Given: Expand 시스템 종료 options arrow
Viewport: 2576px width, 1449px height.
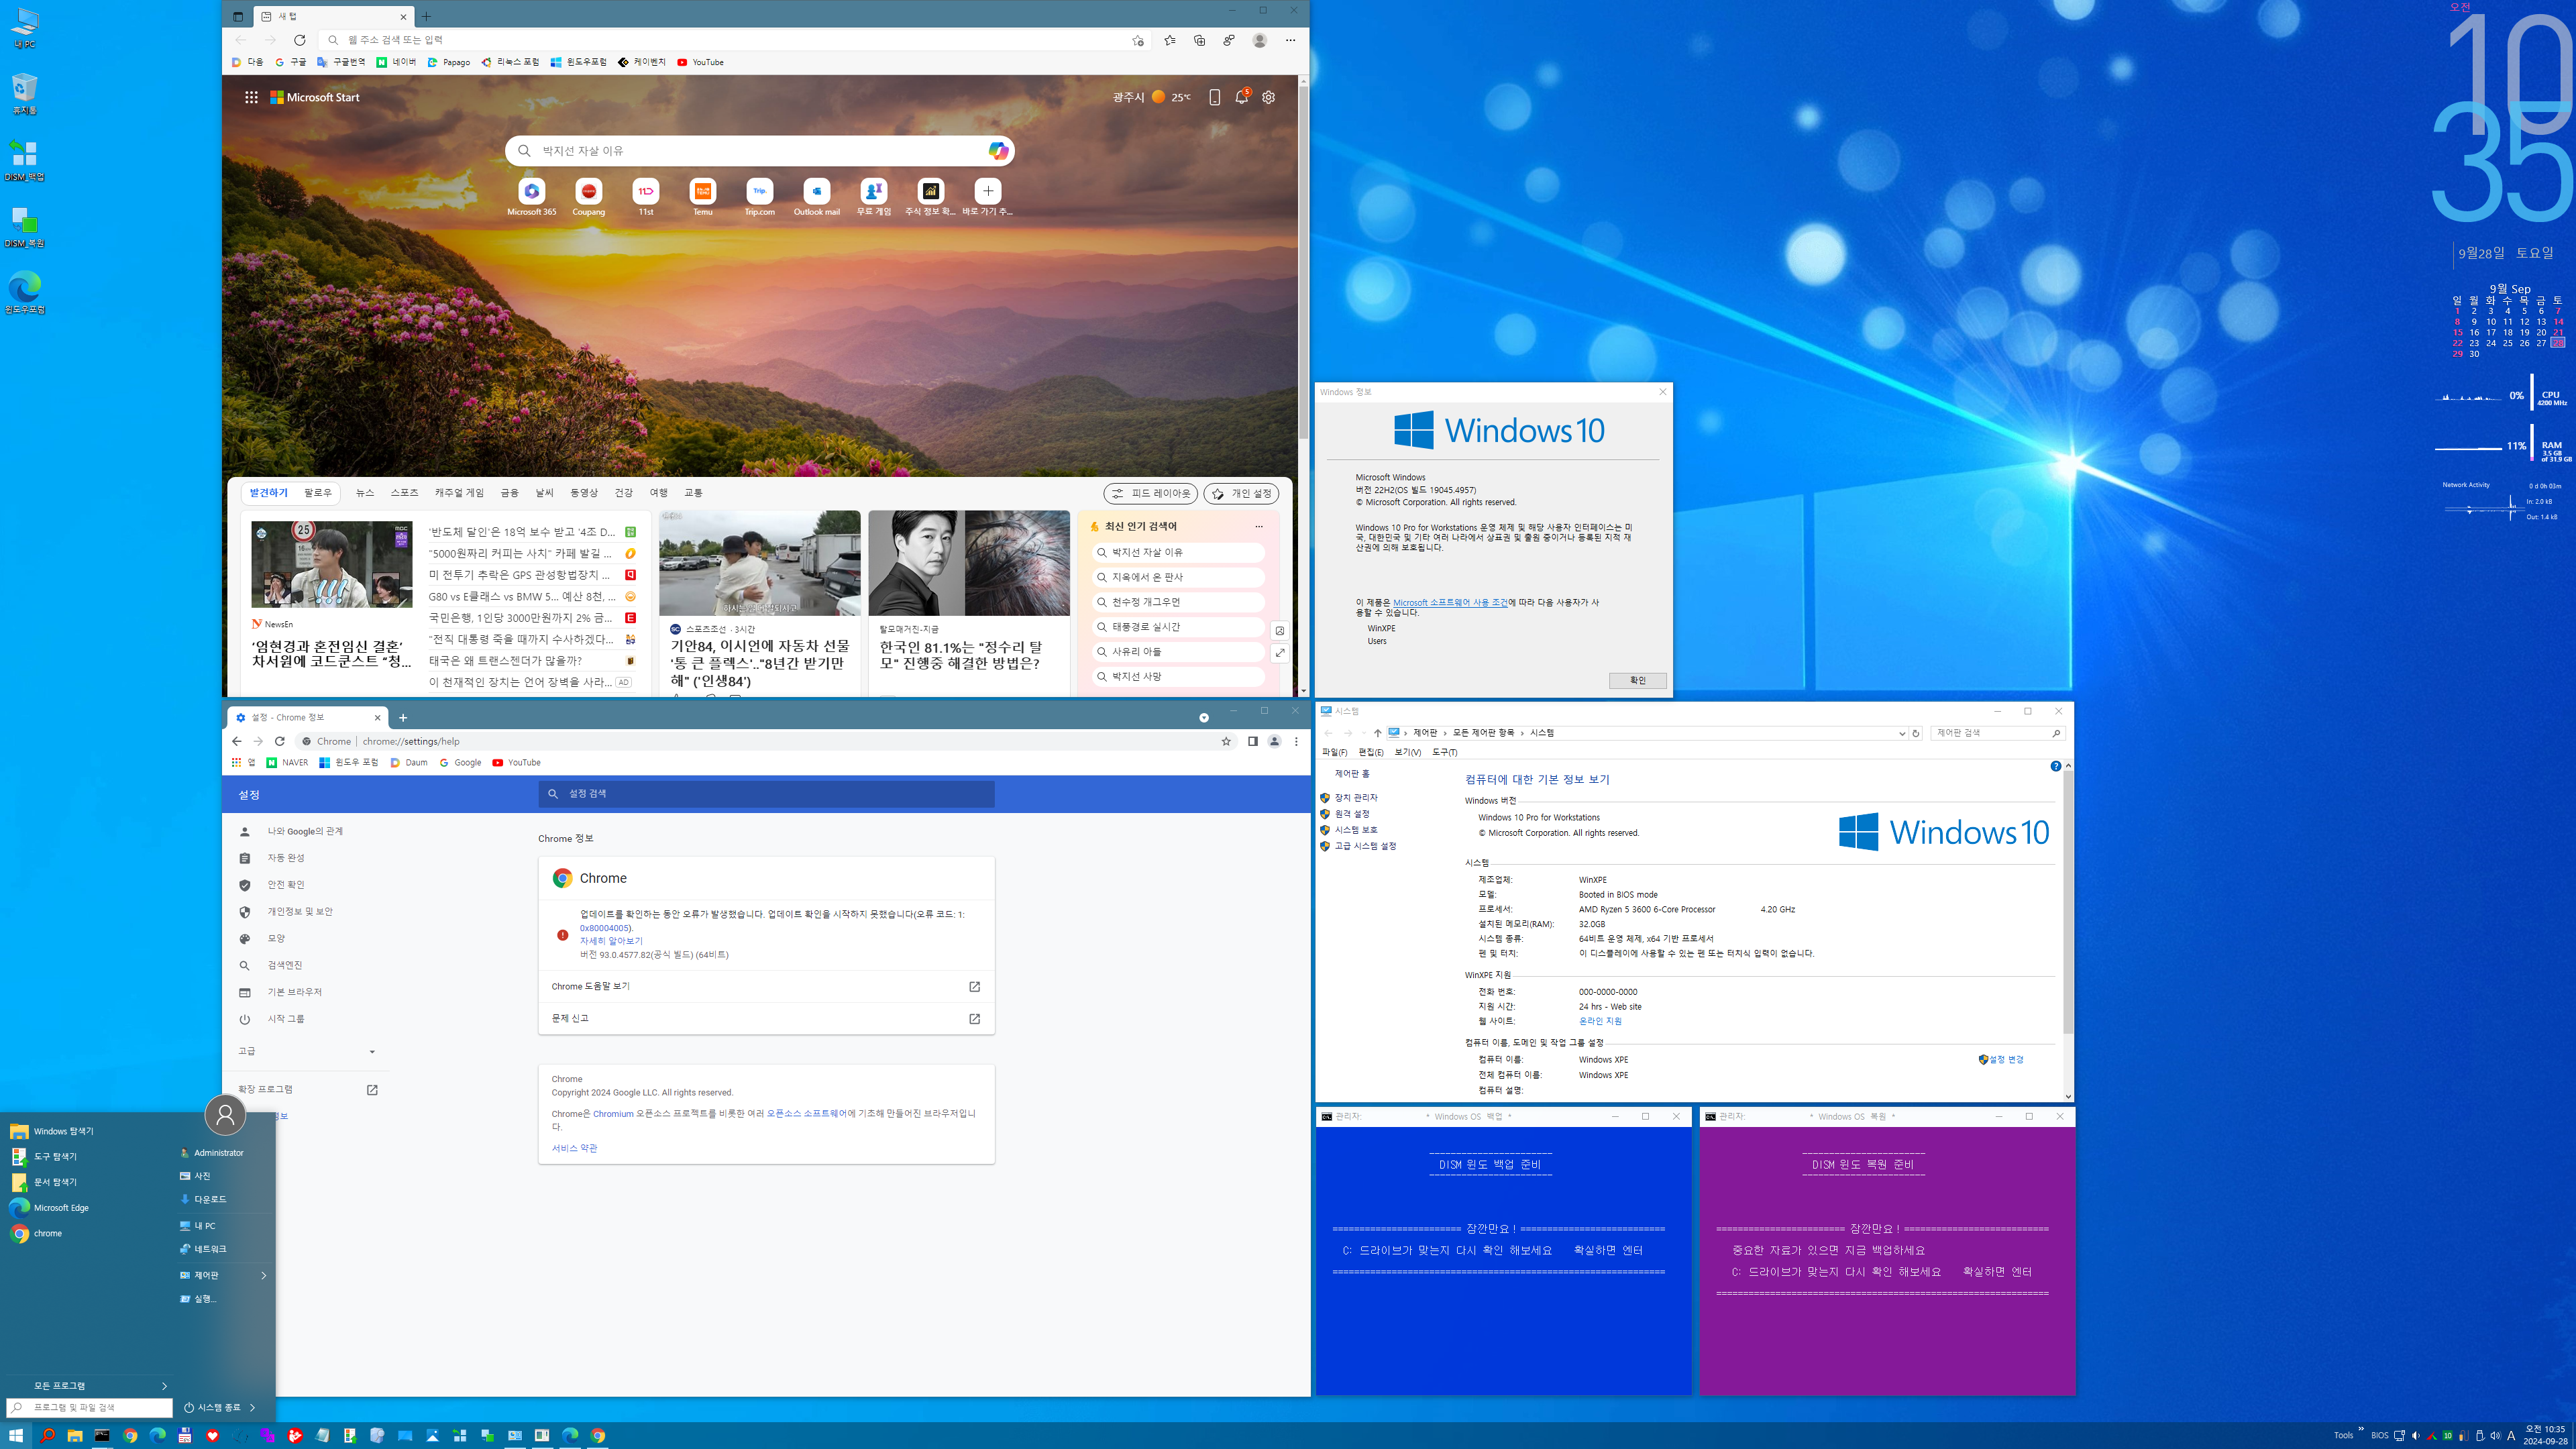Looking at the screenshot, I should point(252,1407).
